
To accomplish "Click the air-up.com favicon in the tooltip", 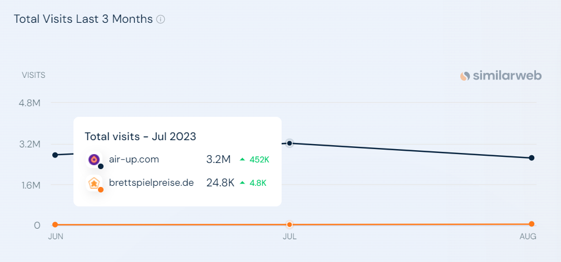I will tap(94, 160).
